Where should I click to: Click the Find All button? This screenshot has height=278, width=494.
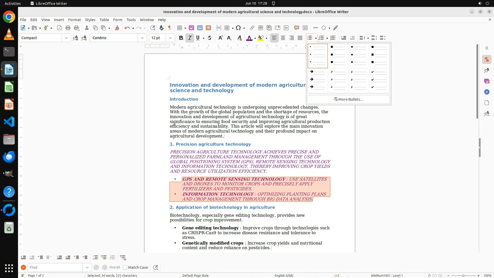tap(114, 267)
